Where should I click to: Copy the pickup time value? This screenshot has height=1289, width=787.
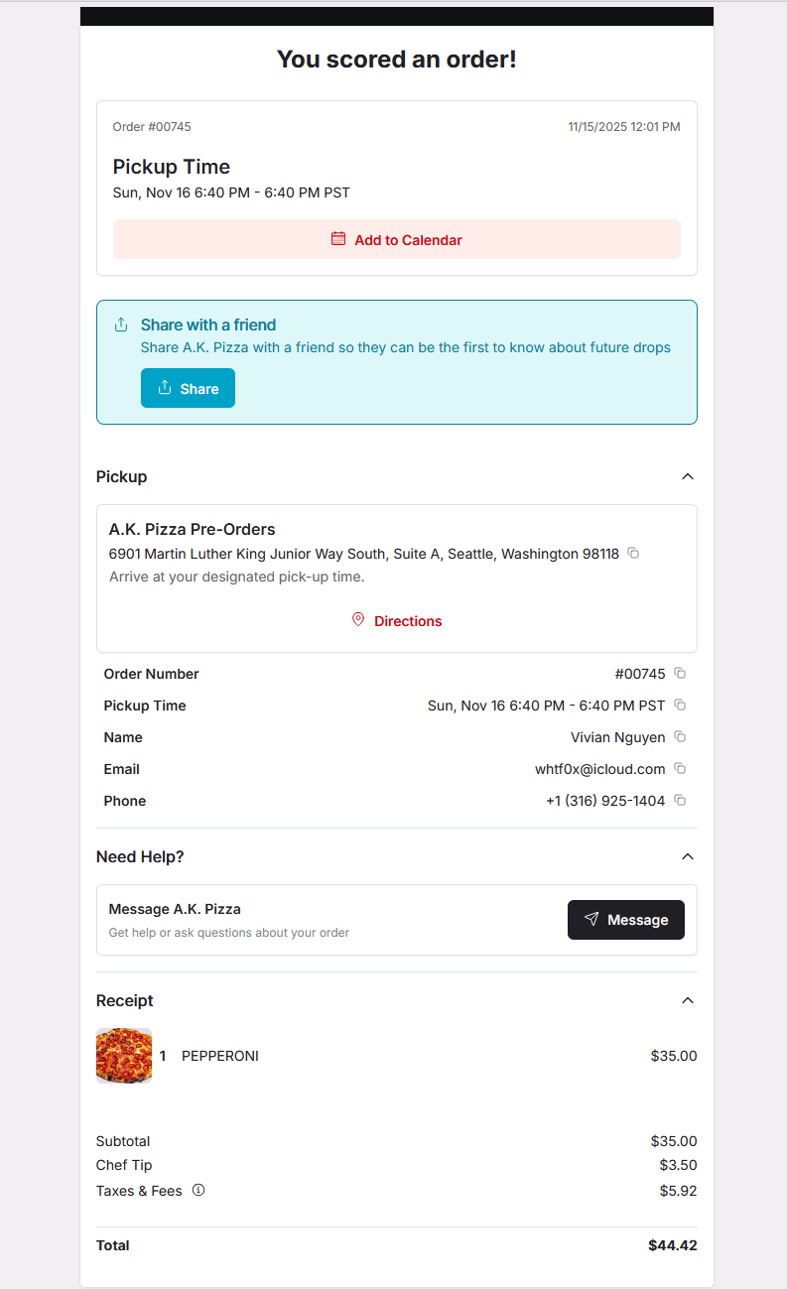click(x=680, y=705)
